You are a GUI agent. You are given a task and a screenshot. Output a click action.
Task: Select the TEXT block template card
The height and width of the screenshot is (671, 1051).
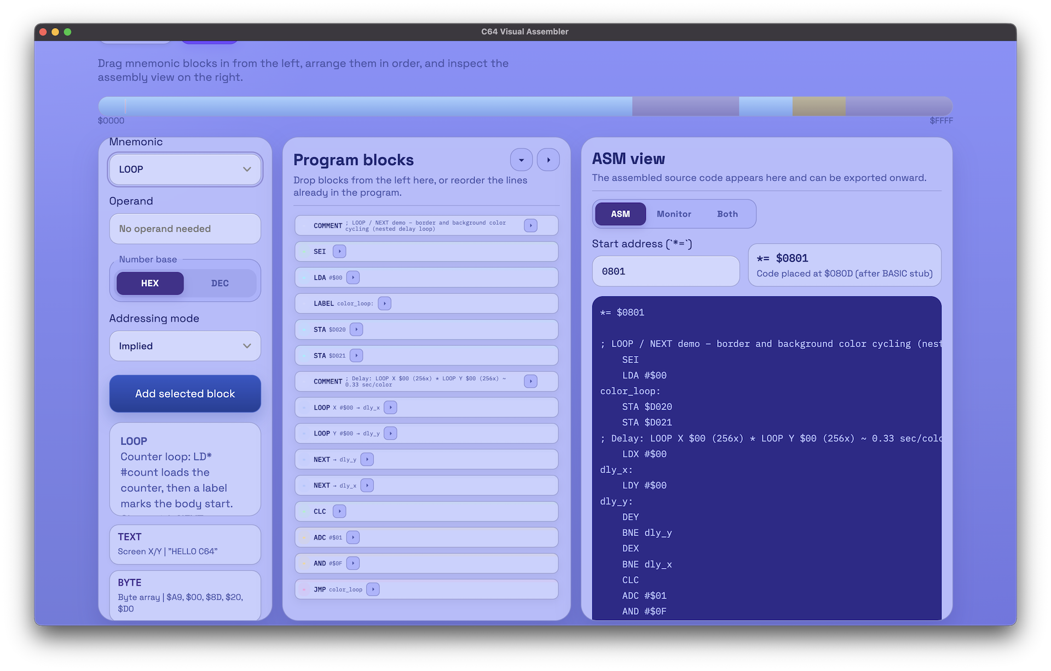coord(185,544)
